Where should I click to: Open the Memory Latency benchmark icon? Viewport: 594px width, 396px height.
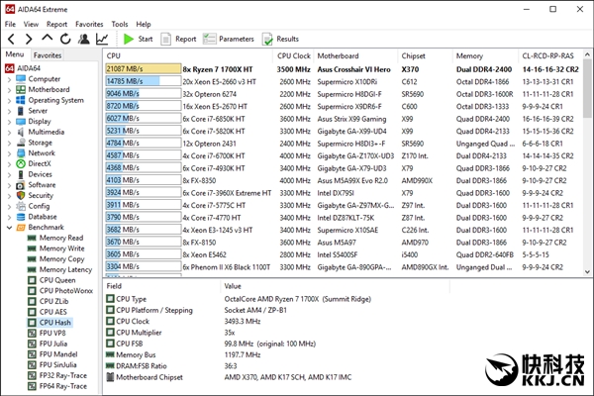(32, 270)
